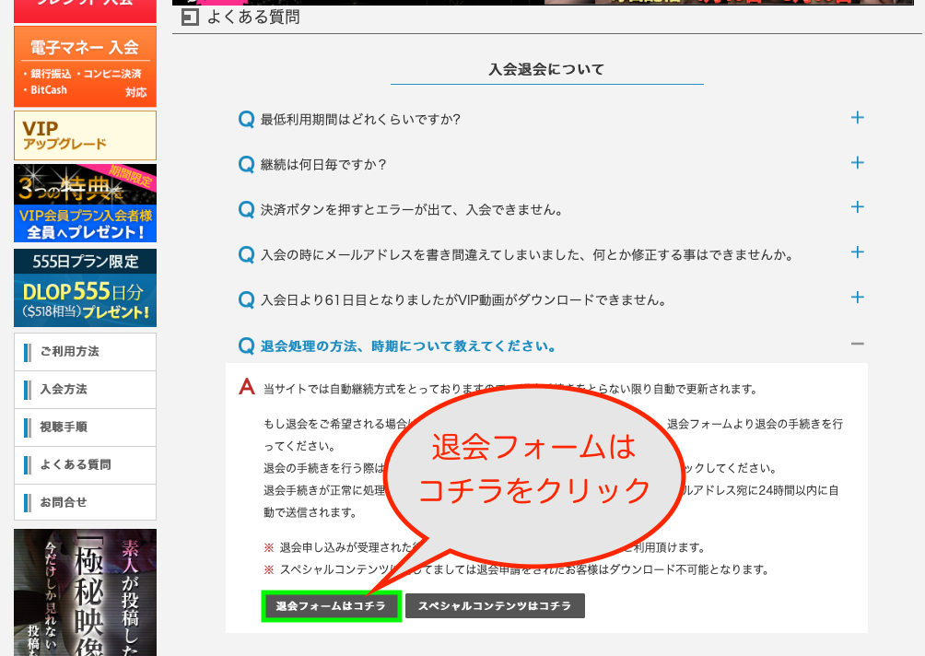Screen dimensions: 925x656
Task: Open the 入会方法 sidebar menu item
Action: 85,390
